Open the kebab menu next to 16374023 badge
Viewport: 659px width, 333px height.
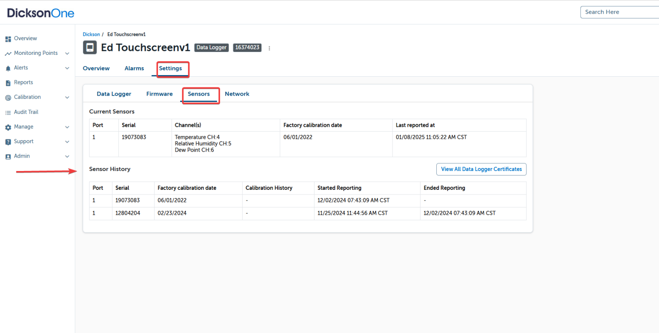click(x=269, y=48)
